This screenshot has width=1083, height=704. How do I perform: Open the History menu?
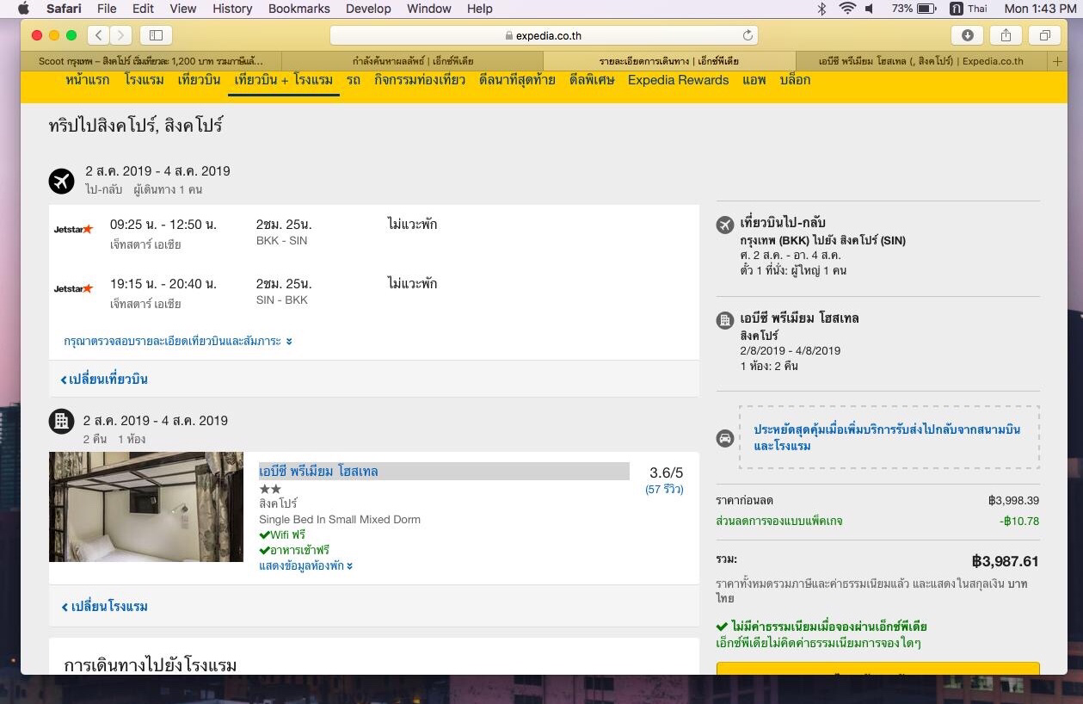pyautogui.click(x=232, y=9)
